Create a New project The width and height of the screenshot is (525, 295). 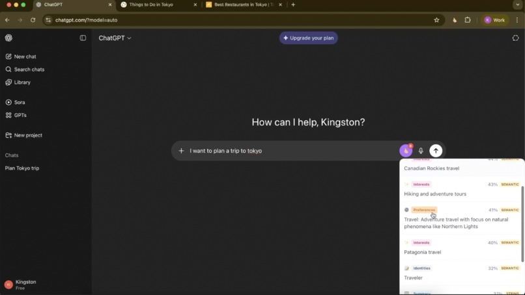[23, 135]
